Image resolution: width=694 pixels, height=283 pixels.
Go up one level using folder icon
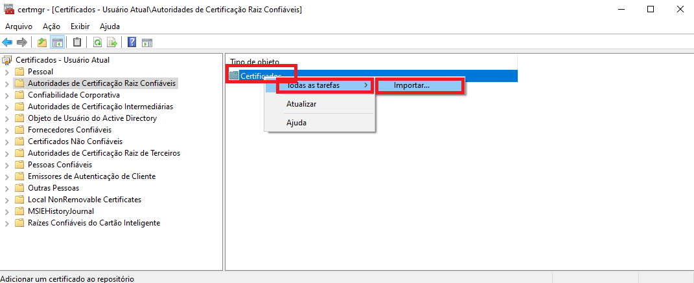42,43
